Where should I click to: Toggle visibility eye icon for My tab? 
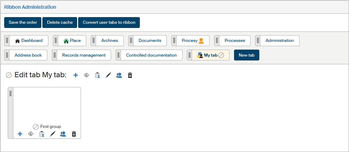[x=86, y=75]
